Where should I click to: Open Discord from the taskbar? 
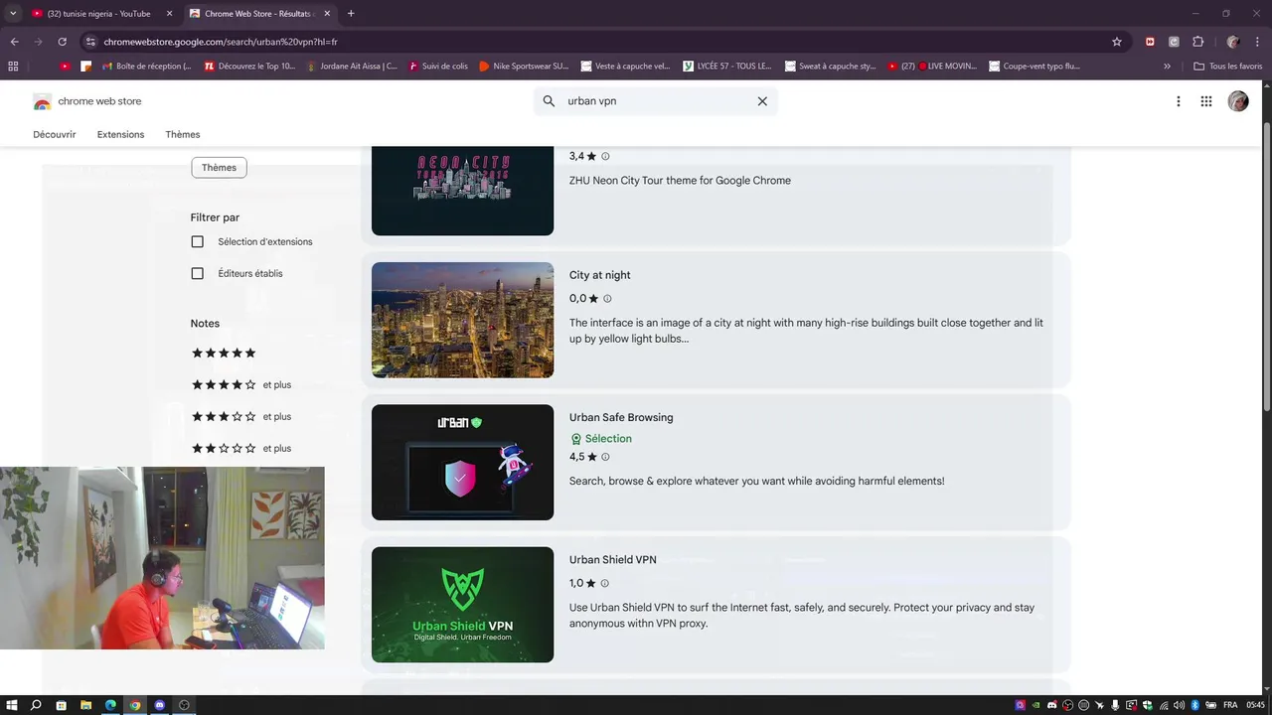click(x=159, y=705)
